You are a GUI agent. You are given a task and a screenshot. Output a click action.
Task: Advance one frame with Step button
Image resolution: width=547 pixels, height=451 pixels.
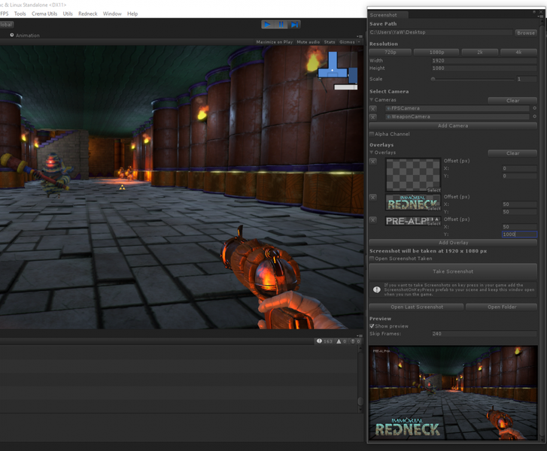pyautogui.click(x=294, y=24)
